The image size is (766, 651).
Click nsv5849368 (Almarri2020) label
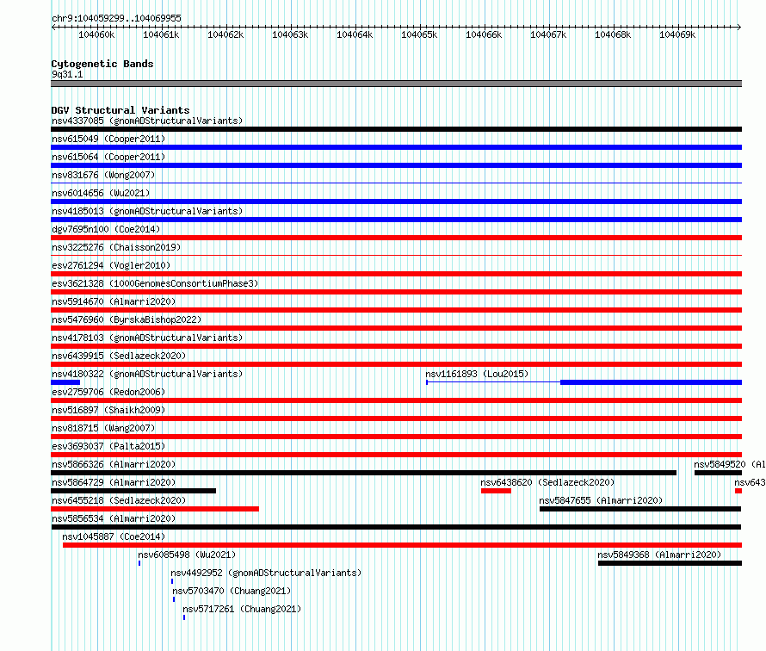coord(659,555)
